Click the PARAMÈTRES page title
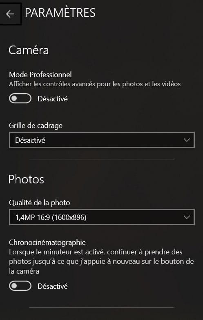The height and width of the screenshot is (320, 203). click(x=60, y=13)
